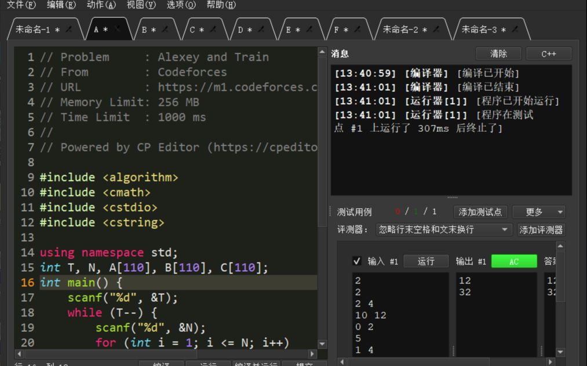Click the test case panel's scroll-right arrow
The height and width of the screenshot is (366, 587).
point(550,361)
